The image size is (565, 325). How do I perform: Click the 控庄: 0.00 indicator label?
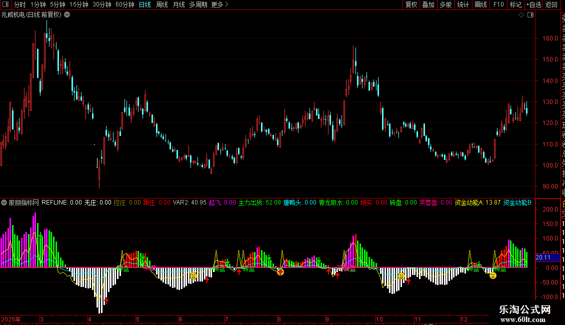[127, 202]
